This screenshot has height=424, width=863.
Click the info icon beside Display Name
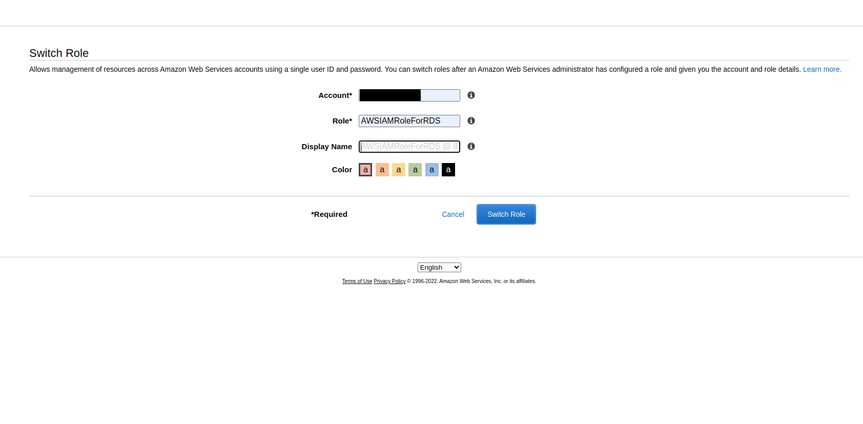pyautogui.click(x=471, y=147)
